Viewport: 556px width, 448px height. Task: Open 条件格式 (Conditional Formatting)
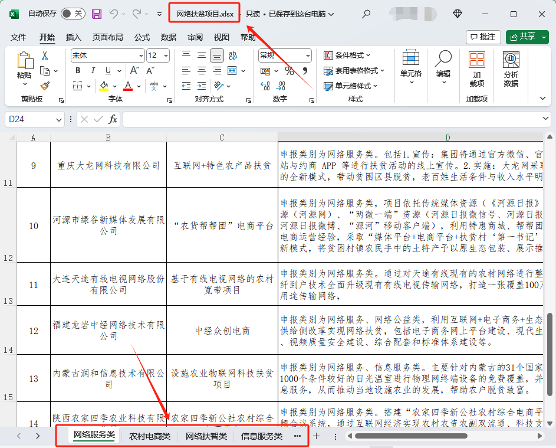click(x=348, y=55)
